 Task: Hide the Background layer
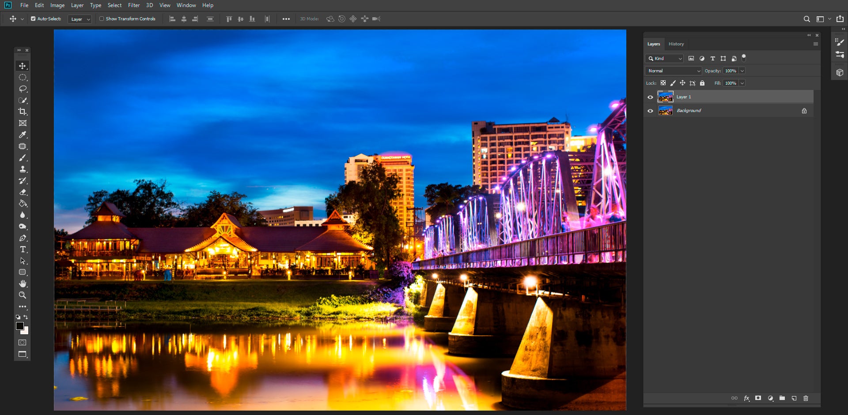[650, 111]
